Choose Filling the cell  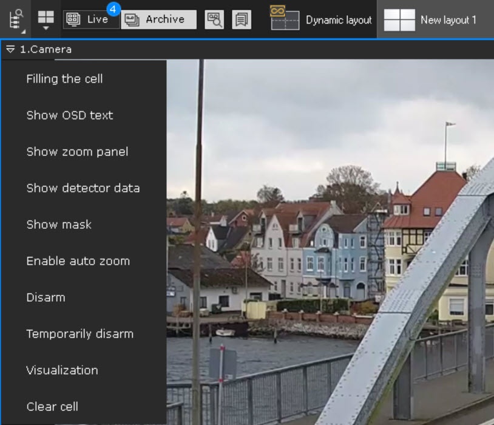pyautogui.click(x=84, y=79)
